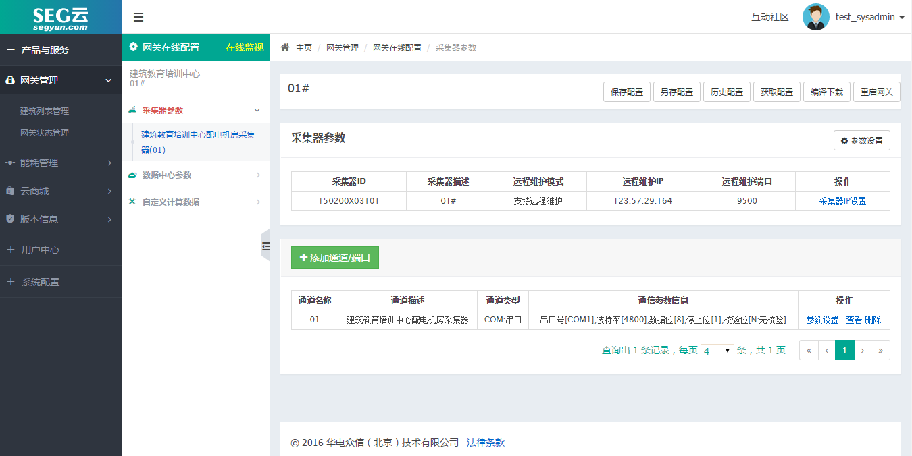Delete channel 01 via the 删除 link
912x456 pixels.
[871, 319]
